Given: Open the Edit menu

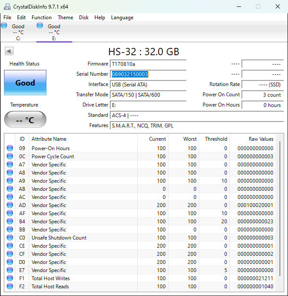Looking at the screenshot, I should click(21, 18).
